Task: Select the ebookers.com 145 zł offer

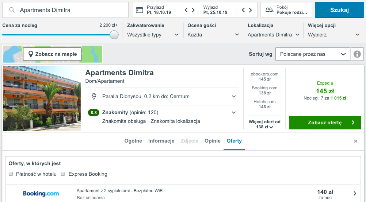Action: [264, 77]
